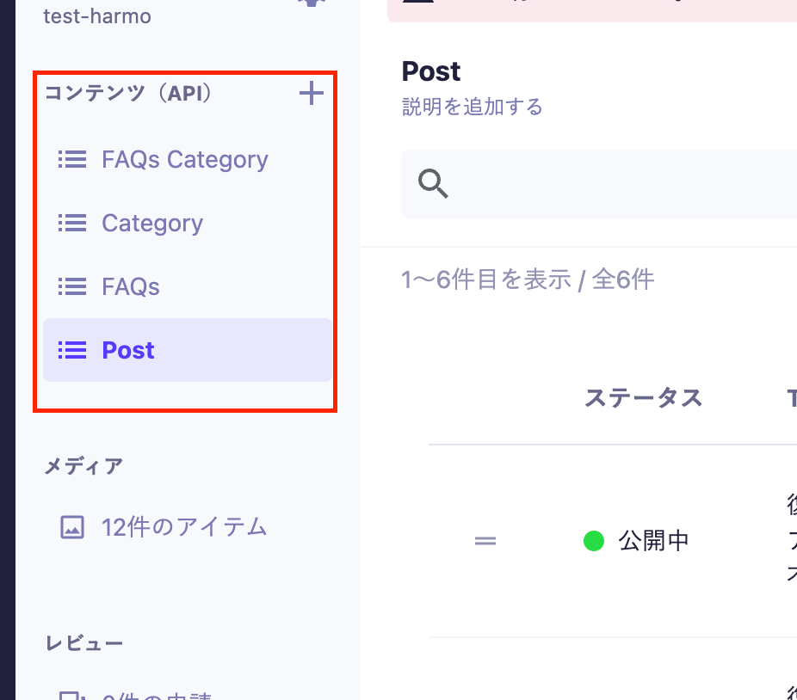Select the Category API in the sidebar

[x=152, y=223]
